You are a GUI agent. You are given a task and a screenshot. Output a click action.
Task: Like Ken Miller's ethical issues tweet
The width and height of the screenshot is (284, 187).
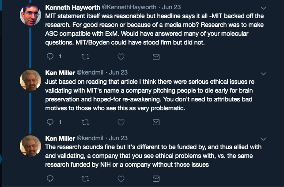pos(121,122)
